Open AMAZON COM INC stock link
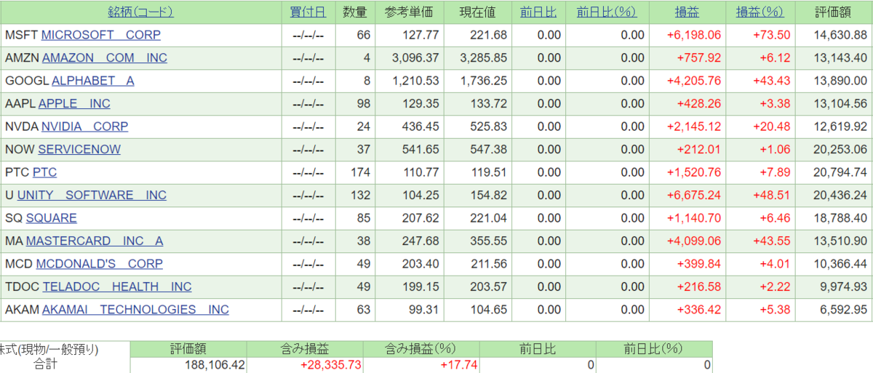The height and width of the screenshot is (373, 873). [x=105, y=58]
